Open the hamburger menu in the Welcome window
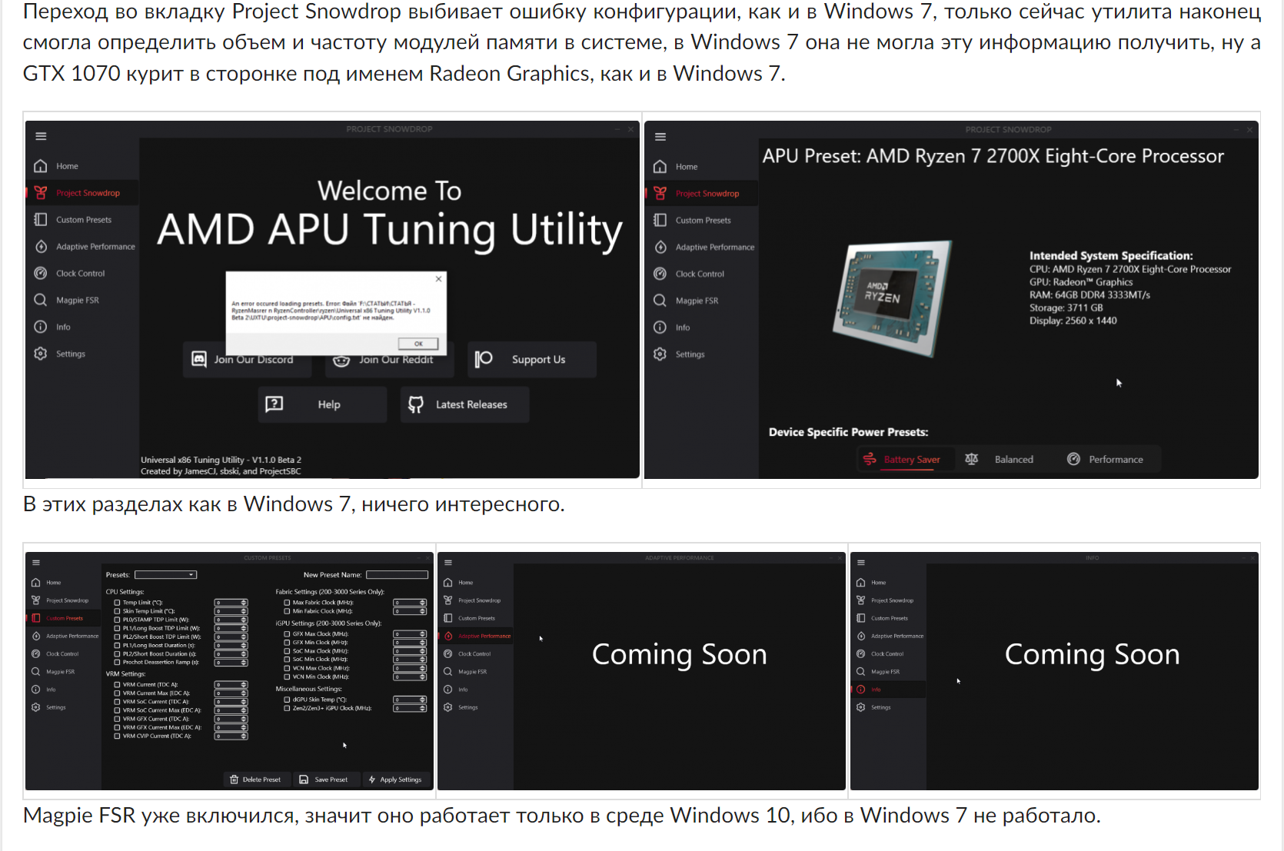This screenshot has width=1284, height=851. pyautogui.click(x=41, y=136)
